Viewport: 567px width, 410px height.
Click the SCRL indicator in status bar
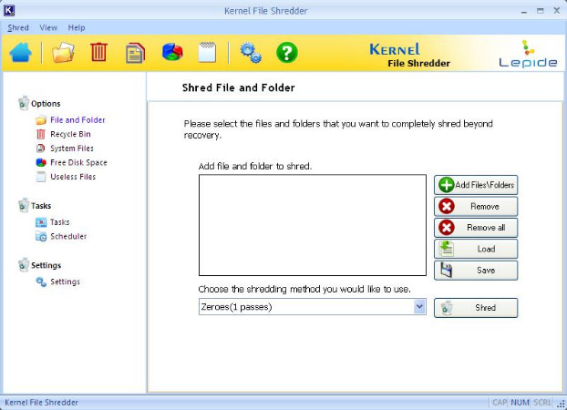coord(542,403)
